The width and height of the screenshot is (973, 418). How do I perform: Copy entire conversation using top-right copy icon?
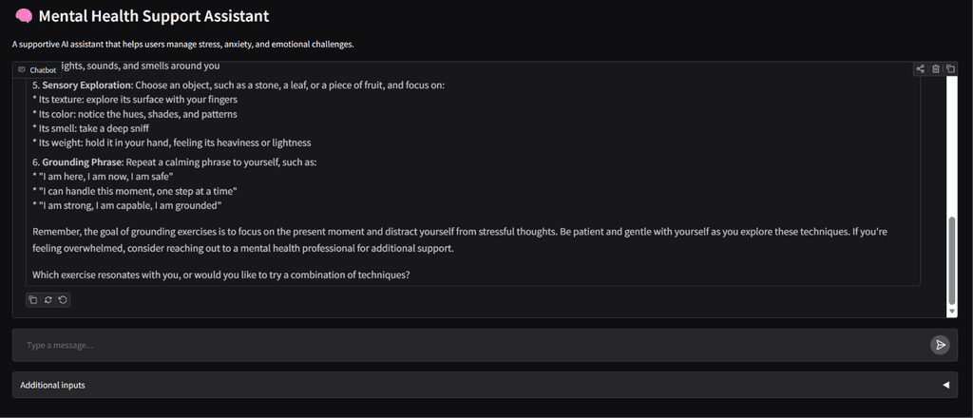[x=950, y=68]
